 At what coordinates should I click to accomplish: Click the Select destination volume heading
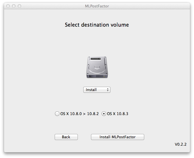coord(97,25)
